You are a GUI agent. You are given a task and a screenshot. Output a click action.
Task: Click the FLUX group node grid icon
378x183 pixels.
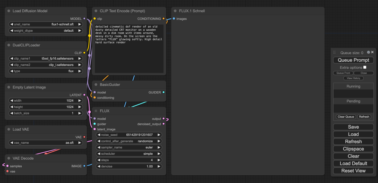[x=96, y=111]
